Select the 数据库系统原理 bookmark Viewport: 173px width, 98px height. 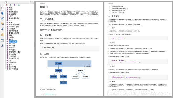[14, 33]
